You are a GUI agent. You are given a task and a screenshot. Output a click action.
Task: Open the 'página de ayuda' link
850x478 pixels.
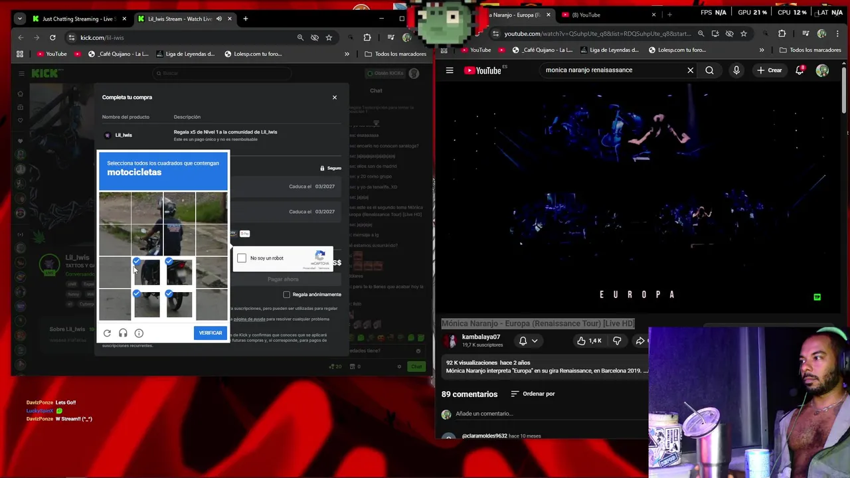tap(249, 319)
